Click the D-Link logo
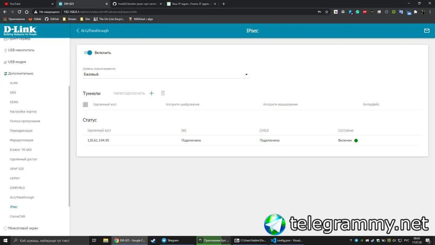 pos(20,31)
